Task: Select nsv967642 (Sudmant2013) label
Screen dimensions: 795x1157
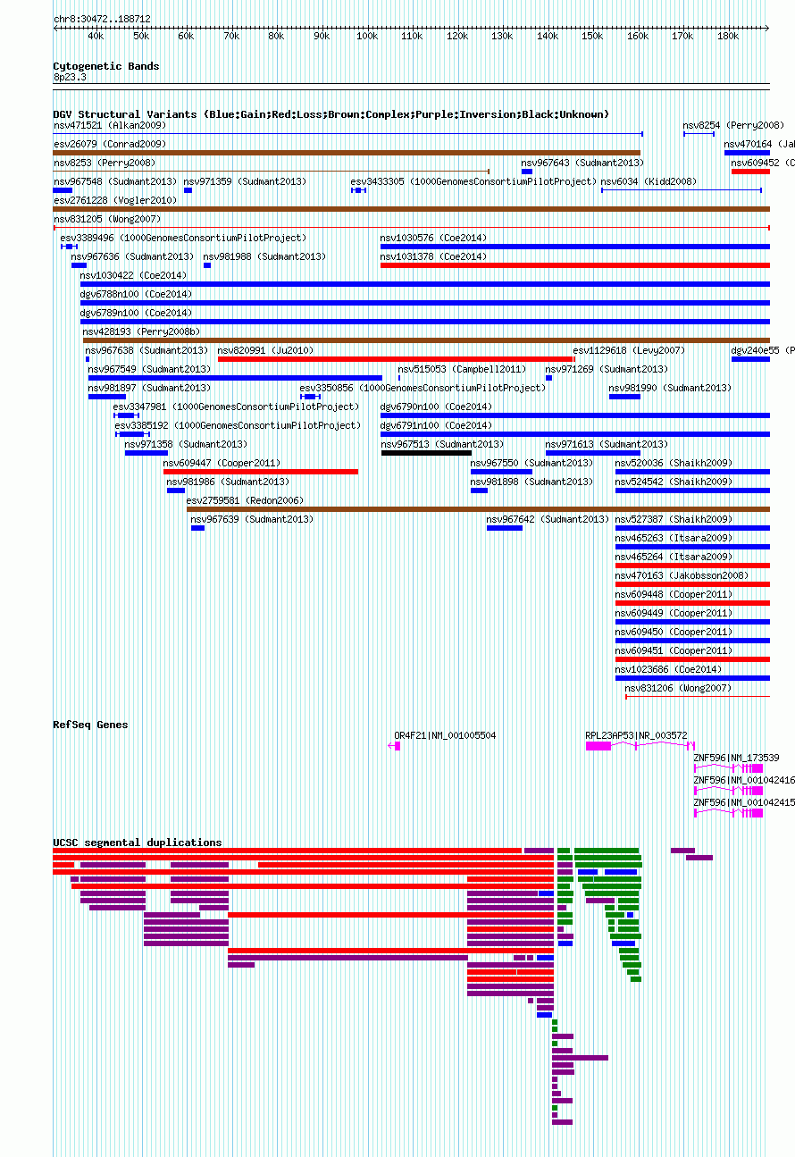Action: pyautogui.click(x=548, y=520)
